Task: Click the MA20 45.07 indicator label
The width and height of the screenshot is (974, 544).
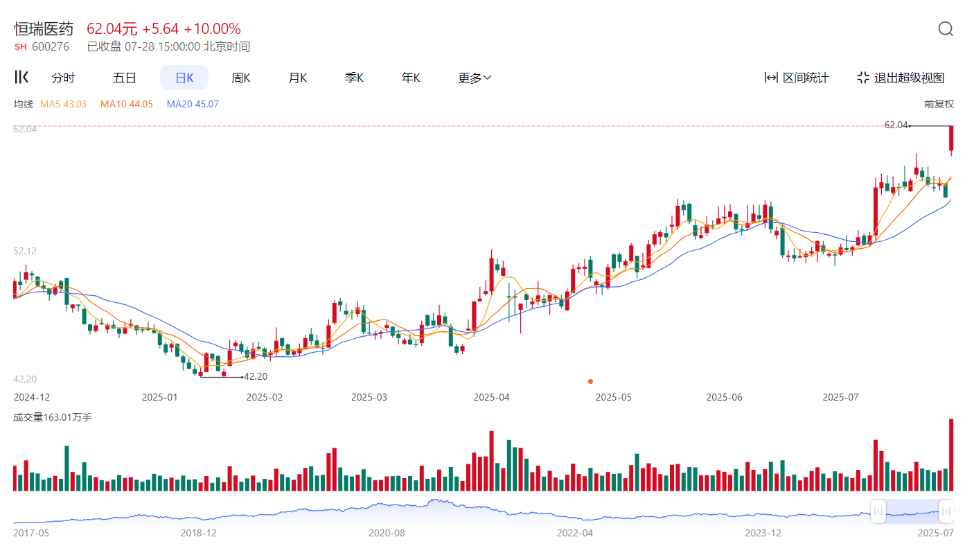Action: click(x=193, y=104)
